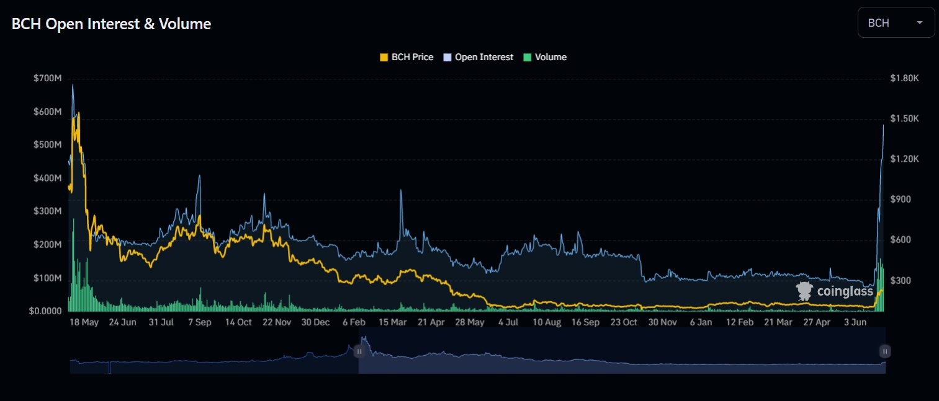Click the dropdown arrow beside BCH
This screenshot has width=939, height=401.
click(x=920, y=23)
